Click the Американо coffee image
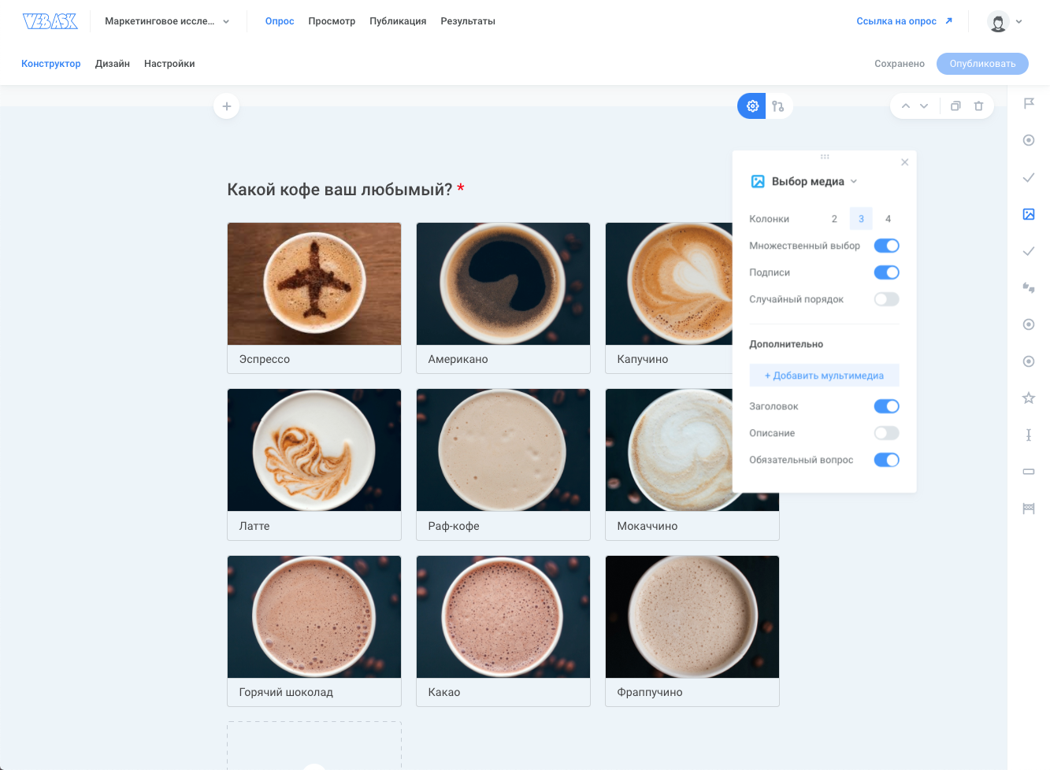This screenshot has width=1050, height=770. 503,283
